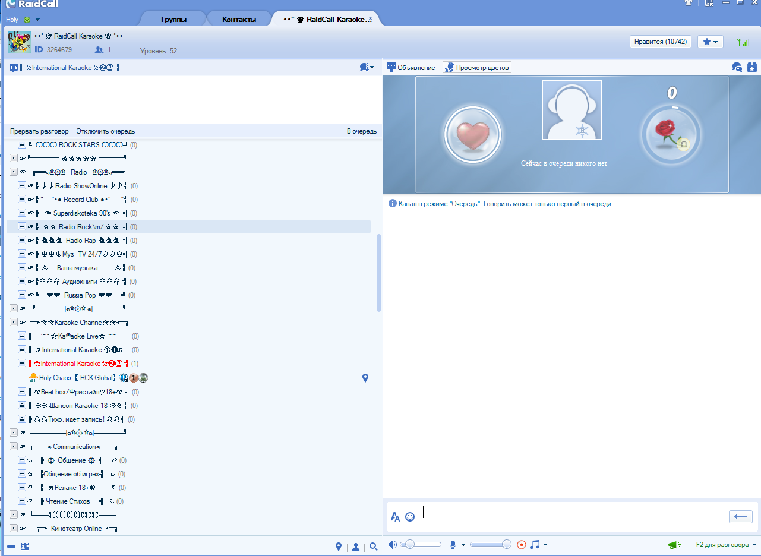Viewport: 761px width, 556px height.
Task: Click Просмотр цветов button
Action: coord(477,68)
